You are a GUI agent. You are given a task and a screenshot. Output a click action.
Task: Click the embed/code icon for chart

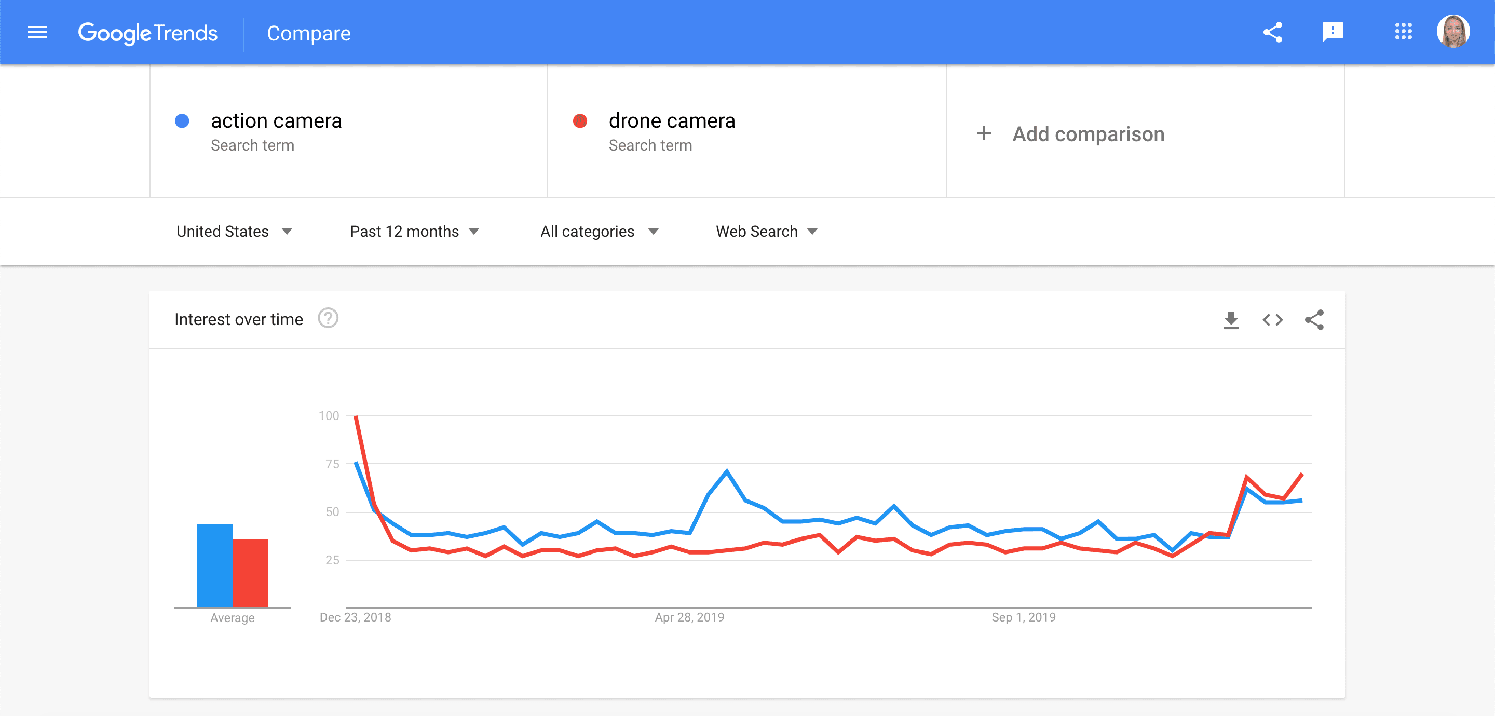1274,319
